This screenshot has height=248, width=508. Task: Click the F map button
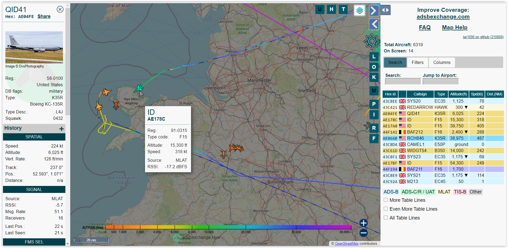pos(374,139)
